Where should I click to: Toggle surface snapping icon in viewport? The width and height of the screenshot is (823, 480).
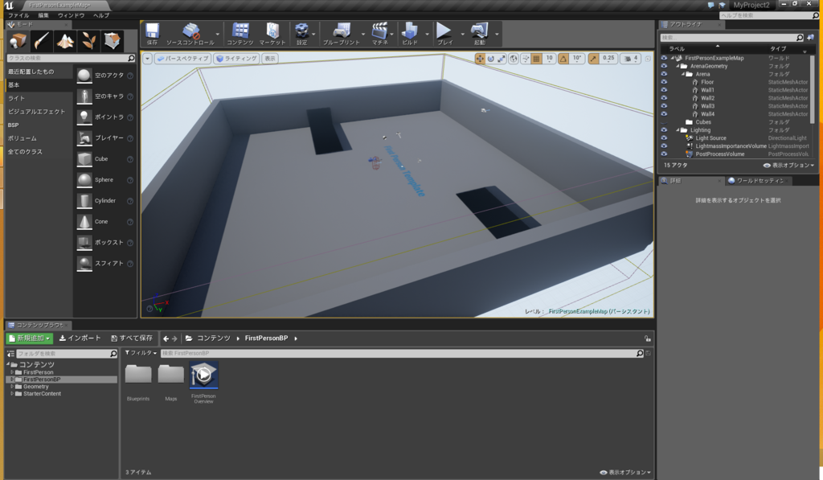(x=526, y=59)
